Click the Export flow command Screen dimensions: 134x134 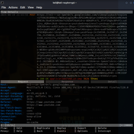(82, 128)
